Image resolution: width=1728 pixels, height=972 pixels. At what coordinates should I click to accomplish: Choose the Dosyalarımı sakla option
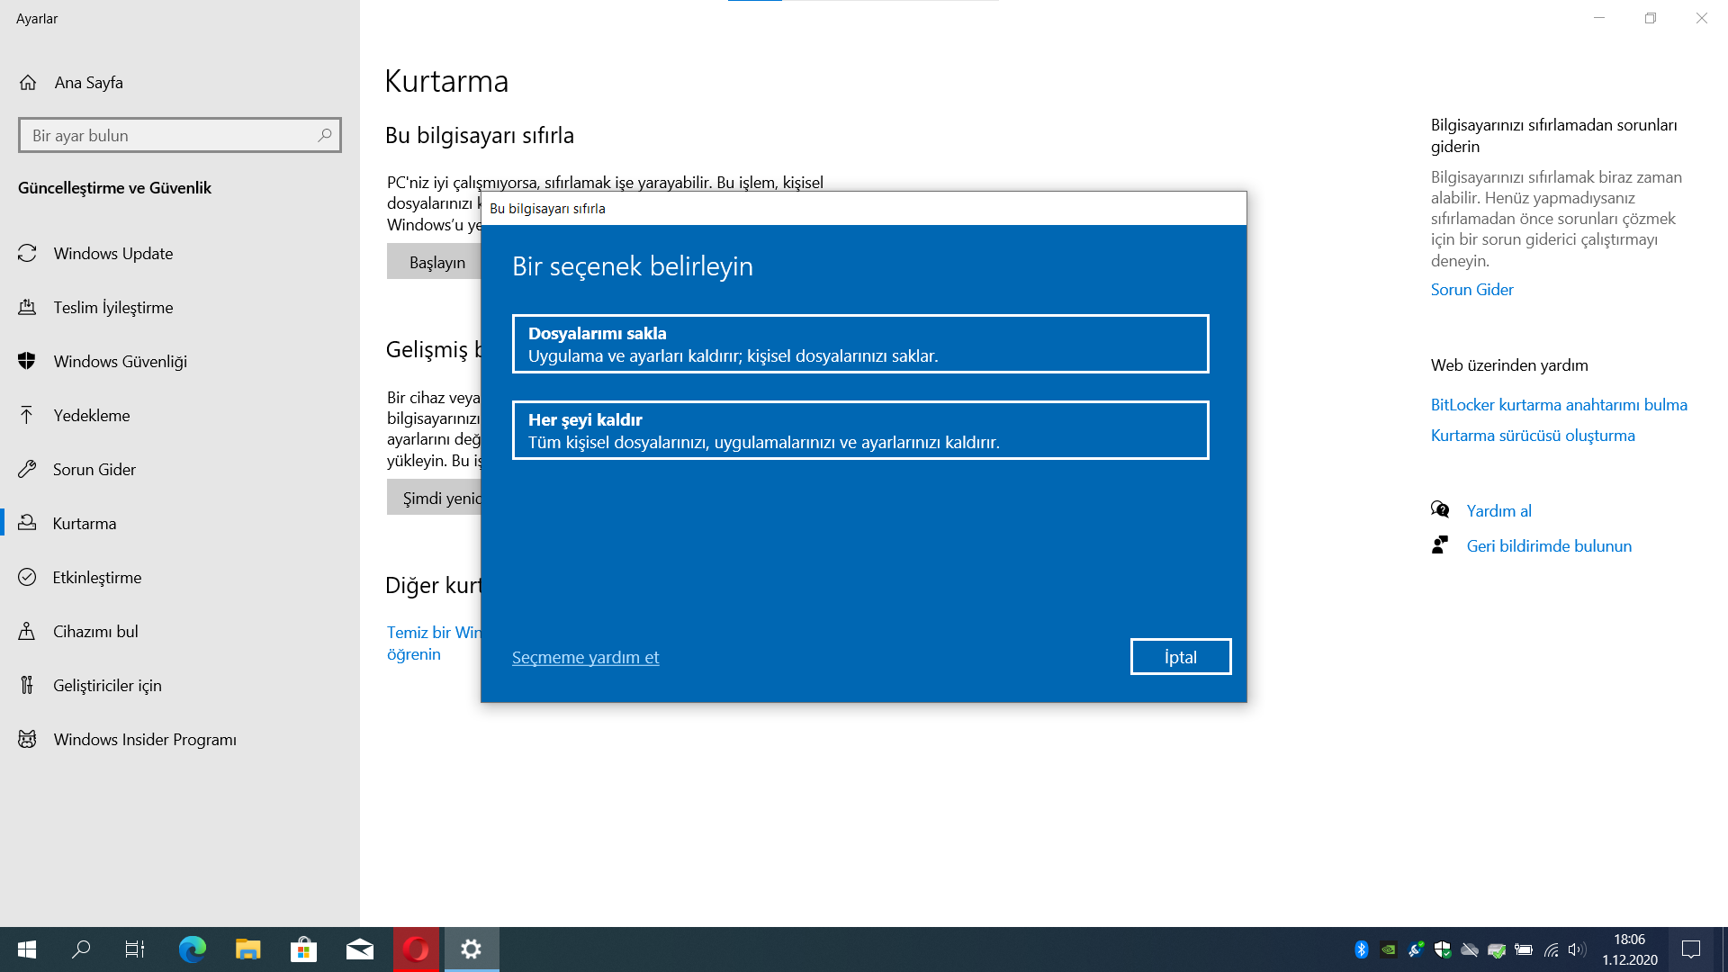[859, 344]
